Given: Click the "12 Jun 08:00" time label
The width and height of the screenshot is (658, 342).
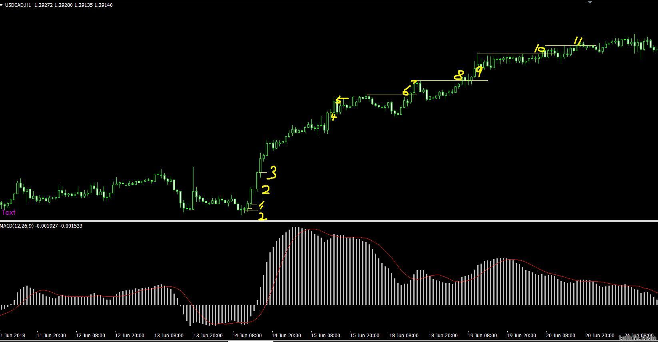Looking at the screenshot, I should (91, 335).
